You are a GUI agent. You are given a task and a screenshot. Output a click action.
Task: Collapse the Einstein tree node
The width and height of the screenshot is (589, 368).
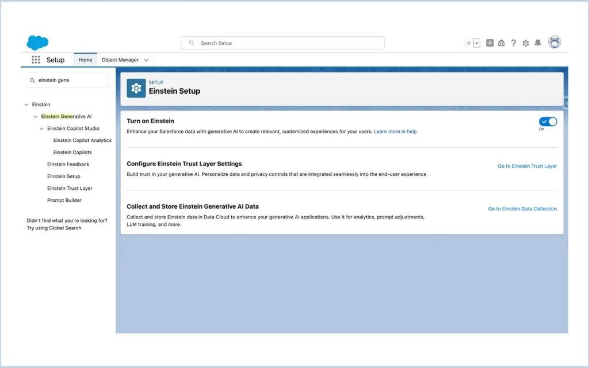(26, 105)
